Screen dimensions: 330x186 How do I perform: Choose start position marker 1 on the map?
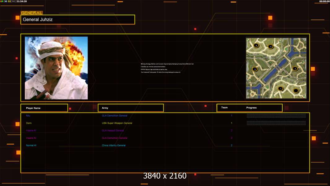click(280, 89)
